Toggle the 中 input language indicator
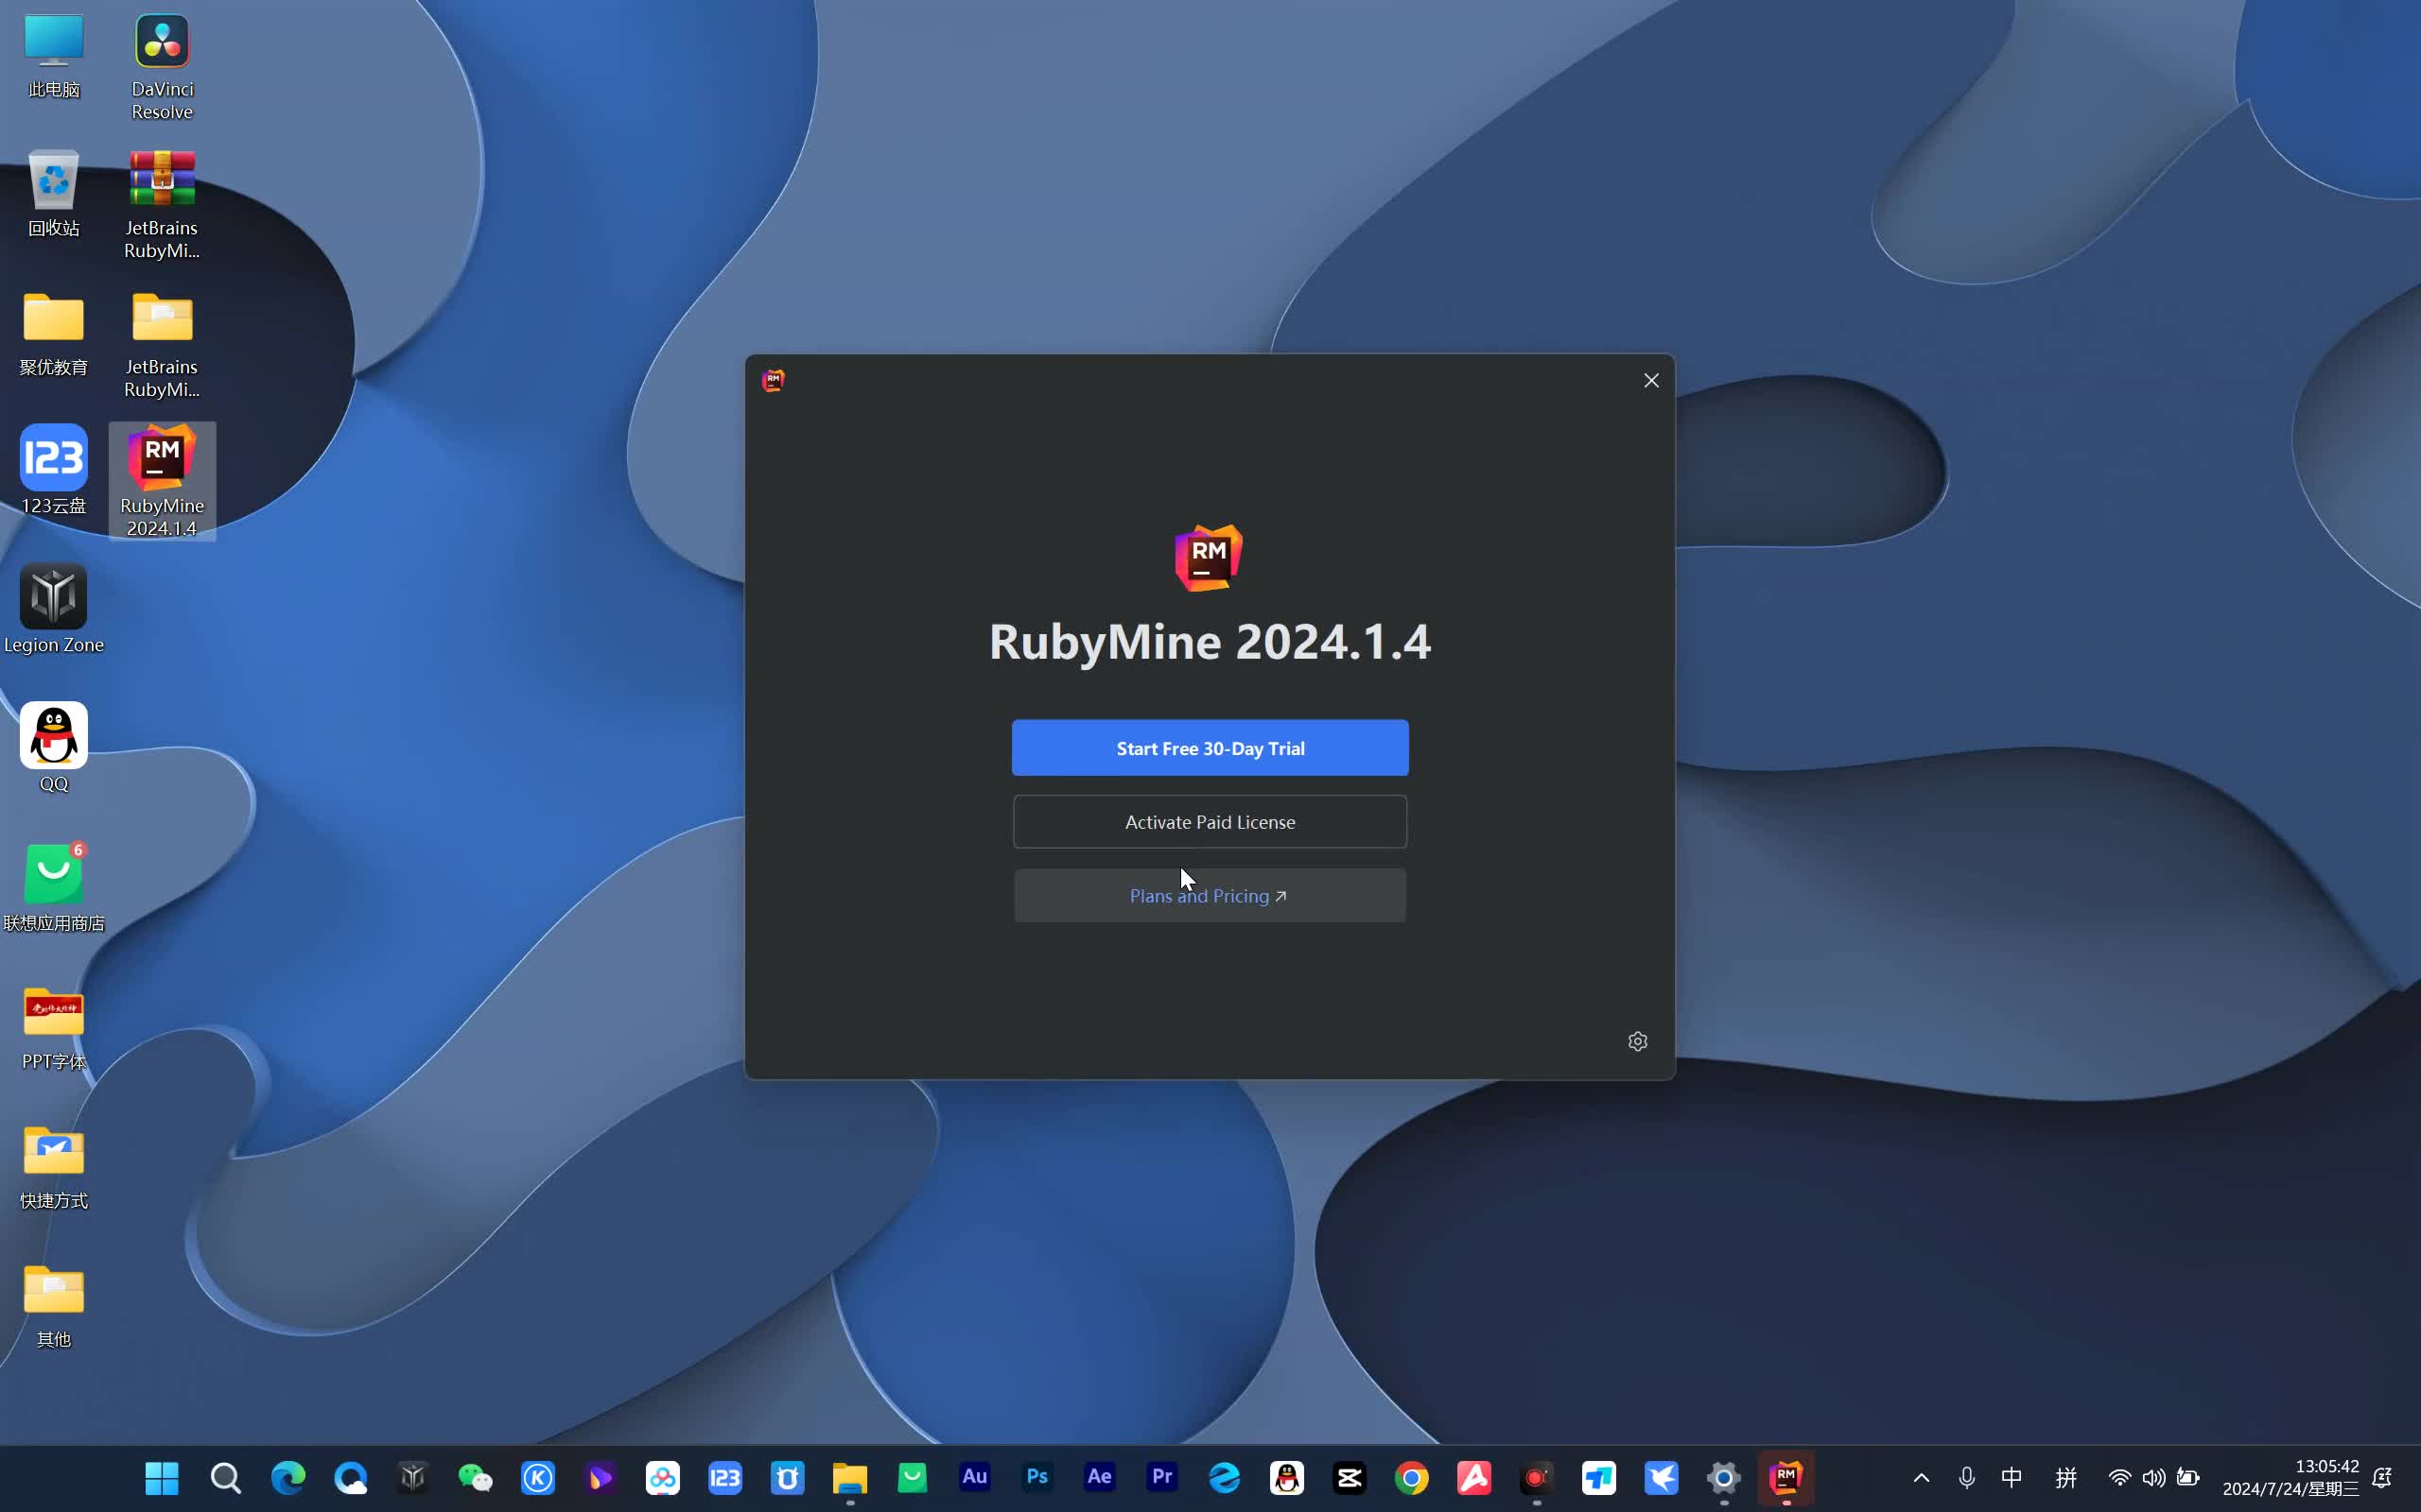This screenshot has width=2421, height=1512. tap(2011, 1477)
